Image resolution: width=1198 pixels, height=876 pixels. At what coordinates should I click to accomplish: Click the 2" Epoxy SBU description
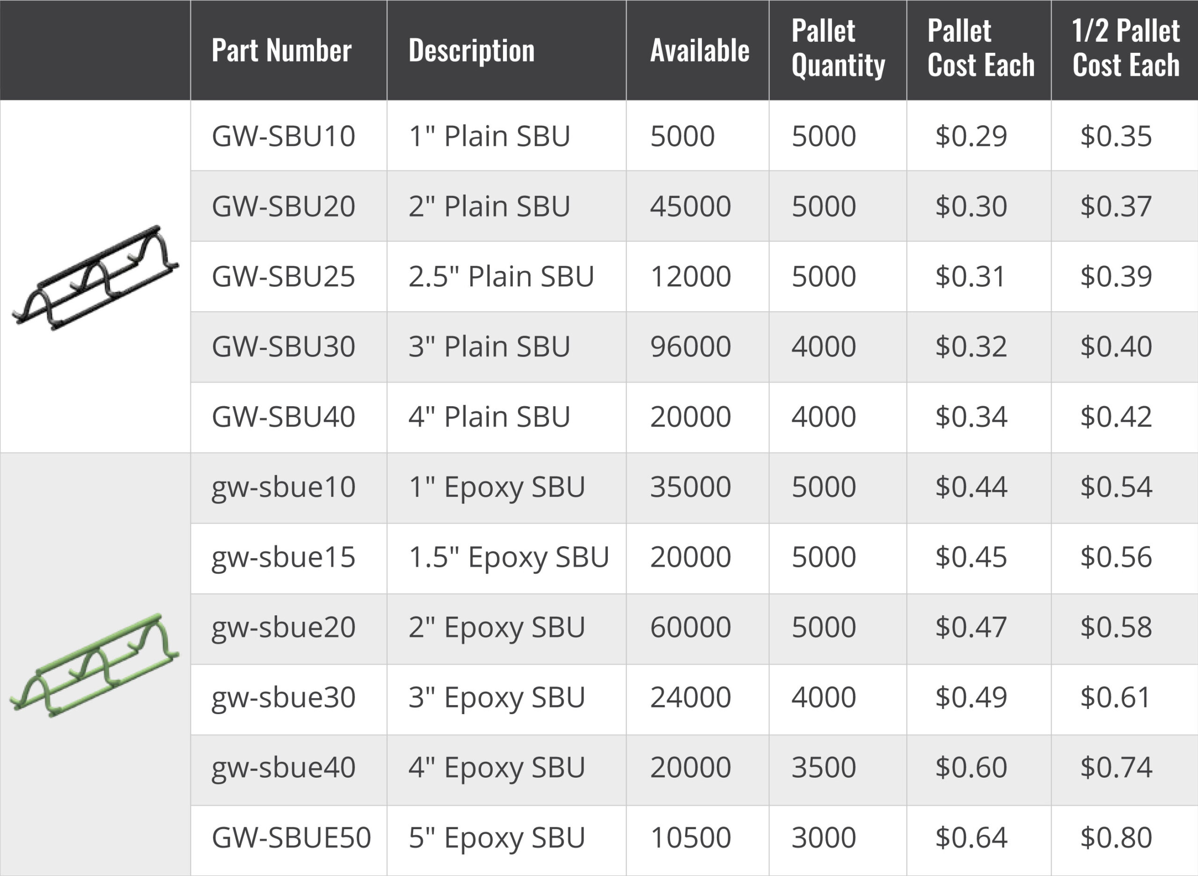(x=497, y=628)
